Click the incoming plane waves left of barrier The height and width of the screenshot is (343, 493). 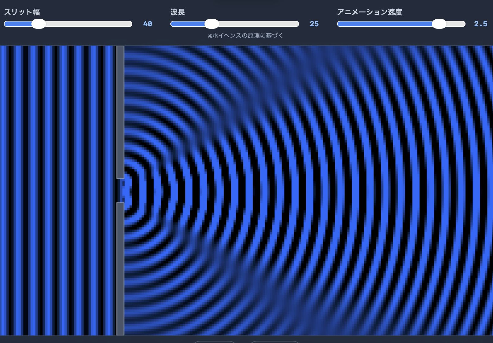click(x=58, y=191)
